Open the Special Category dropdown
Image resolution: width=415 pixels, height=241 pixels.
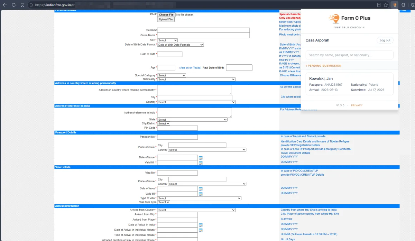(172, 75)
